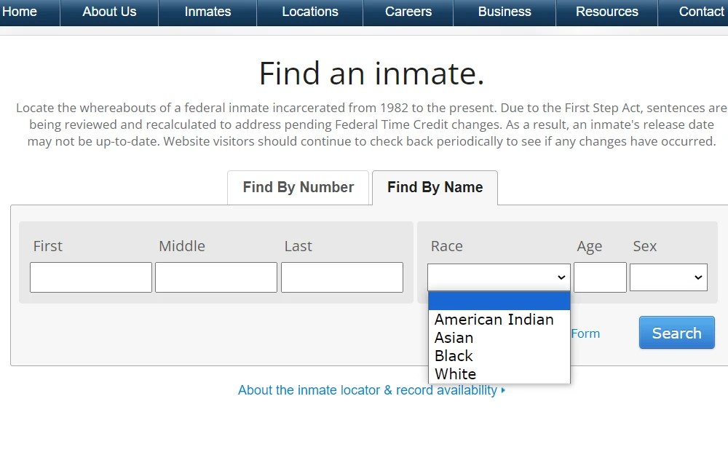Click the Age input field
Viewport: 728px width, 455px height.
[600, 277]
